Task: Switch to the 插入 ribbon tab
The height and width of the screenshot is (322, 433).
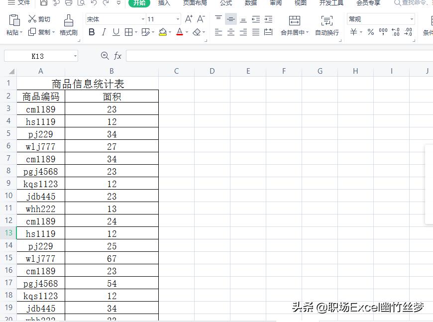Action: click(164, 4)
